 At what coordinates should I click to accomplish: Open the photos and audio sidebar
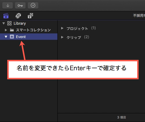coord(18,16)
